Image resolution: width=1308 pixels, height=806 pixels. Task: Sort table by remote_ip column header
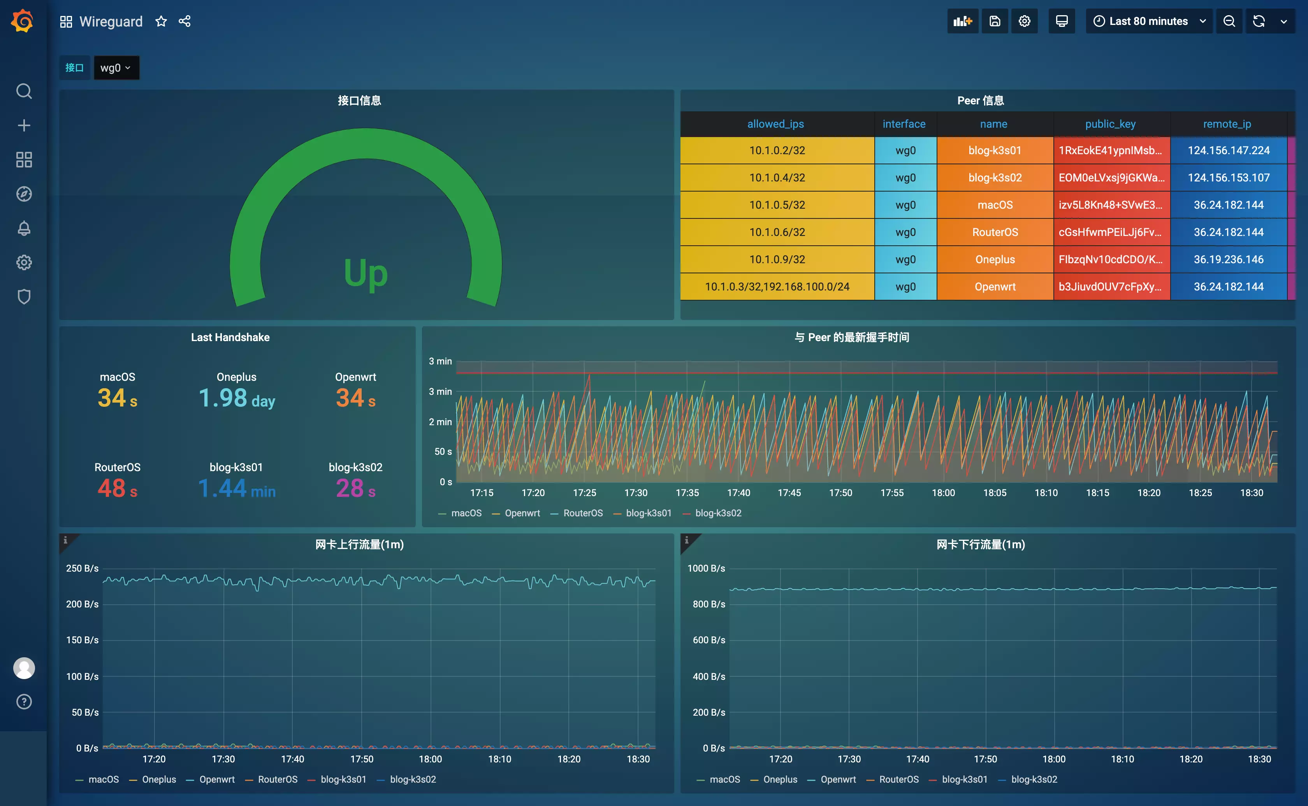click(x=1227, y=124)
